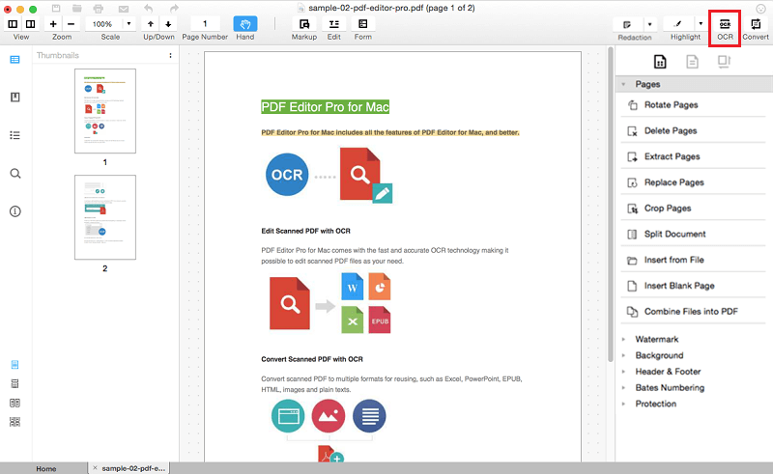Screen dimensions: 773x474
Task: Click Insert from File
Action: (x=693, y=260)
